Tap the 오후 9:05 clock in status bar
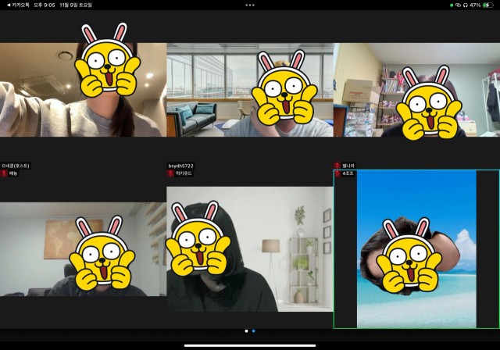500x350 pixels. (45, 5)
